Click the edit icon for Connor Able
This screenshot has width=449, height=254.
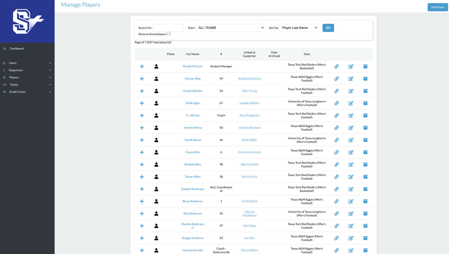pyautogui.click(x=351, y=79)
